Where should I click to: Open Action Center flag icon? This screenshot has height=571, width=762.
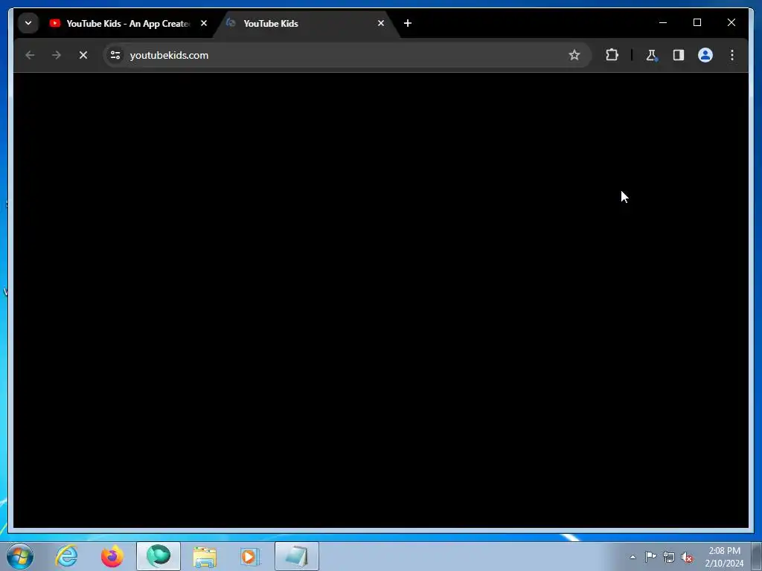tap(650, 557)
